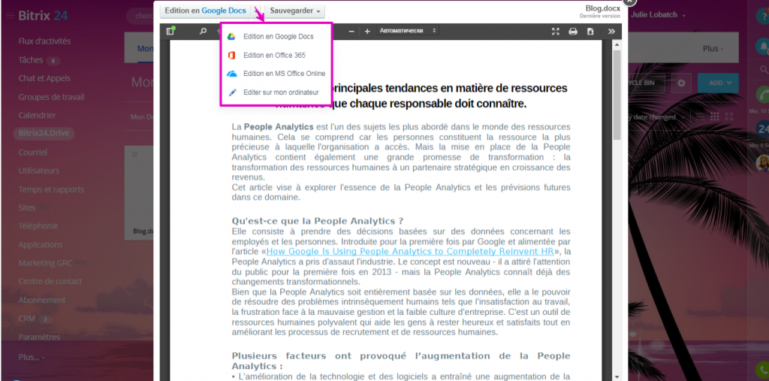Follow the How Google Is Using People Analytics link
The image size is (769, 381).
410,252
